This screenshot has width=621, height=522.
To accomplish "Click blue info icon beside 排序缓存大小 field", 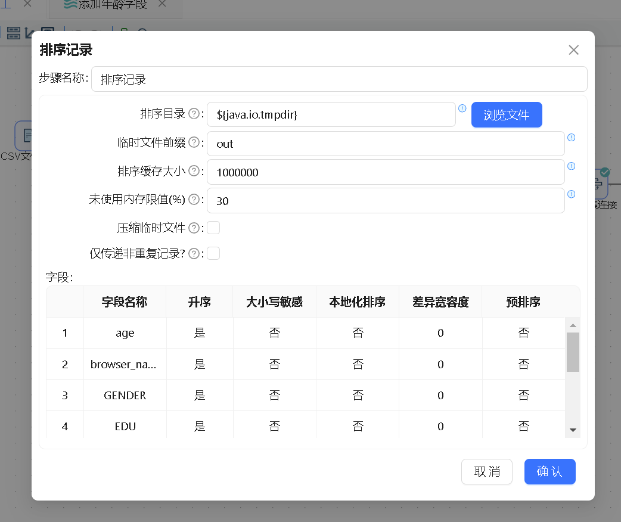I will pyautogui.click(x=571, y=166).
